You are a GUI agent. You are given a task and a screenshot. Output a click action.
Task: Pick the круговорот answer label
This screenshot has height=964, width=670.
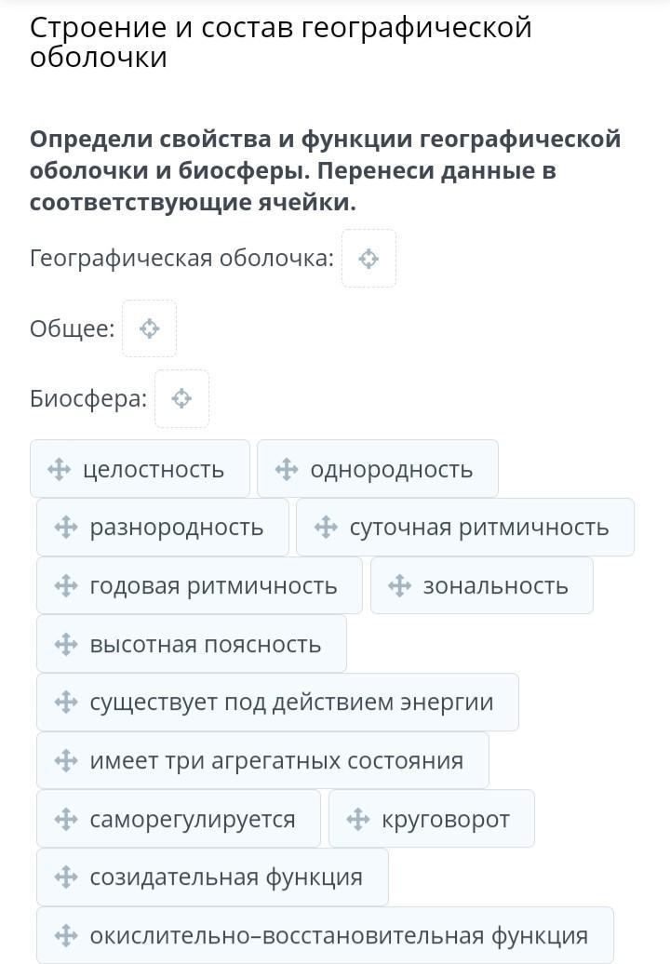446,819
